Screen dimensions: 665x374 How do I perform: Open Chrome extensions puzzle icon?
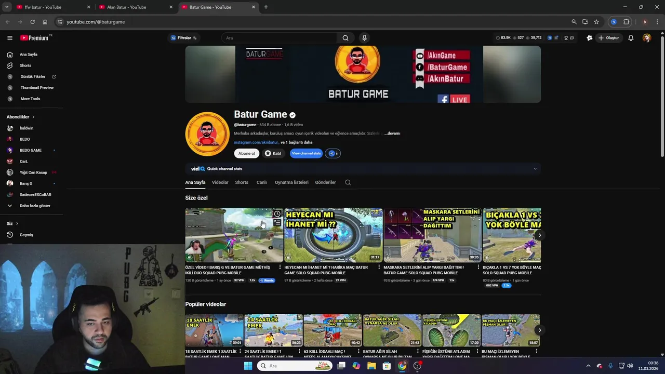click(626, 22)
